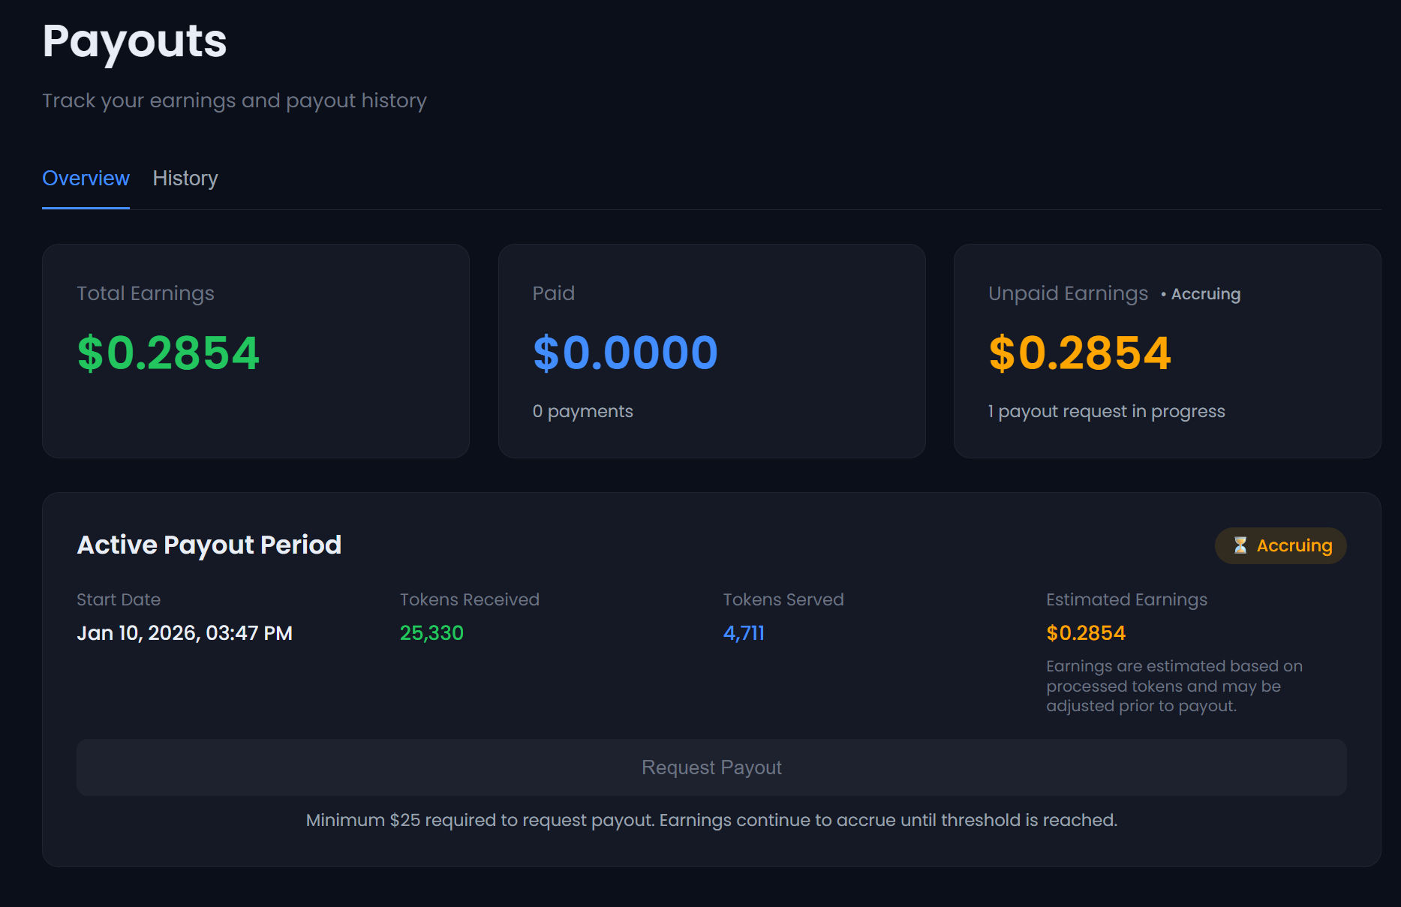Viewport: 1401px width, 907px height.
Task: Click the Start Date value Jan 10, 2026
Action: click(x=185, y=632)
